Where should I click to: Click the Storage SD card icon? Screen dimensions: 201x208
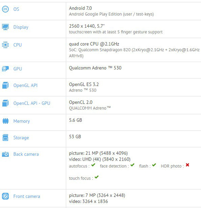(x=5, y=138)
